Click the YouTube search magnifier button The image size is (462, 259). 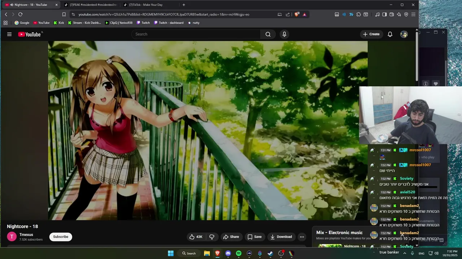pos(268,34)
